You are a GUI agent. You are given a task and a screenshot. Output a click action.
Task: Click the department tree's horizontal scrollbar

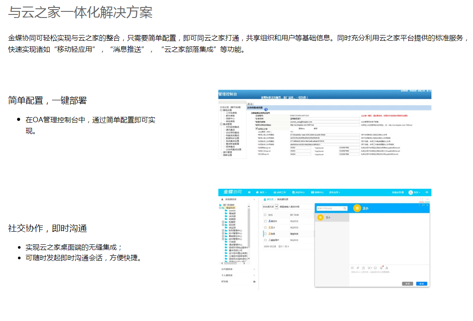pyautogui.click(x=234, y=262)
